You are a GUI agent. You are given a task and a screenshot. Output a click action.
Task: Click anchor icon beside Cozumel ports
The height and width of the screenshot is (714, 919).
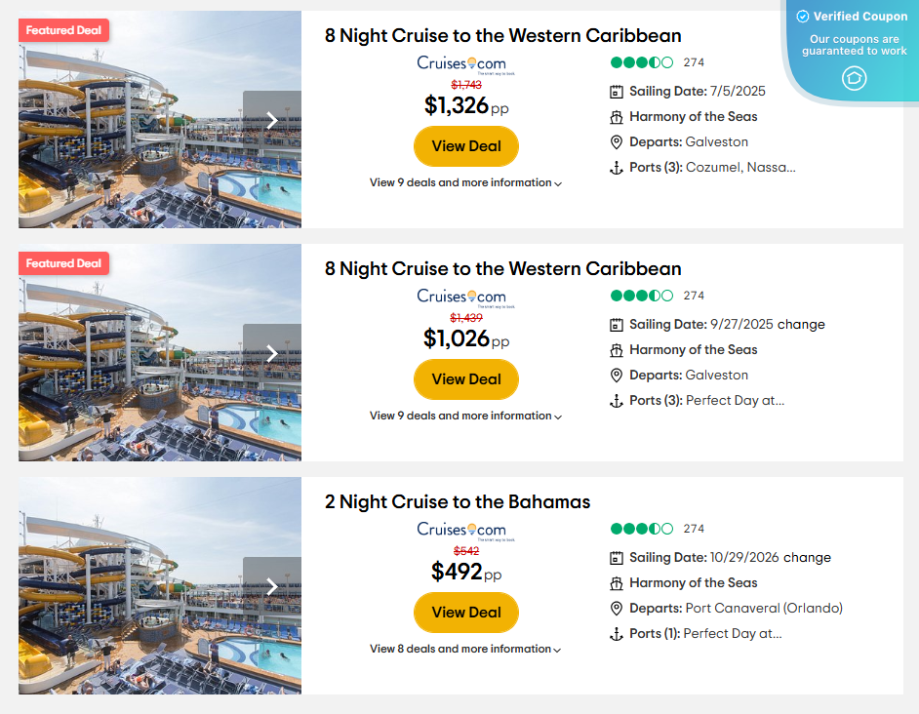tap(617, 168)
